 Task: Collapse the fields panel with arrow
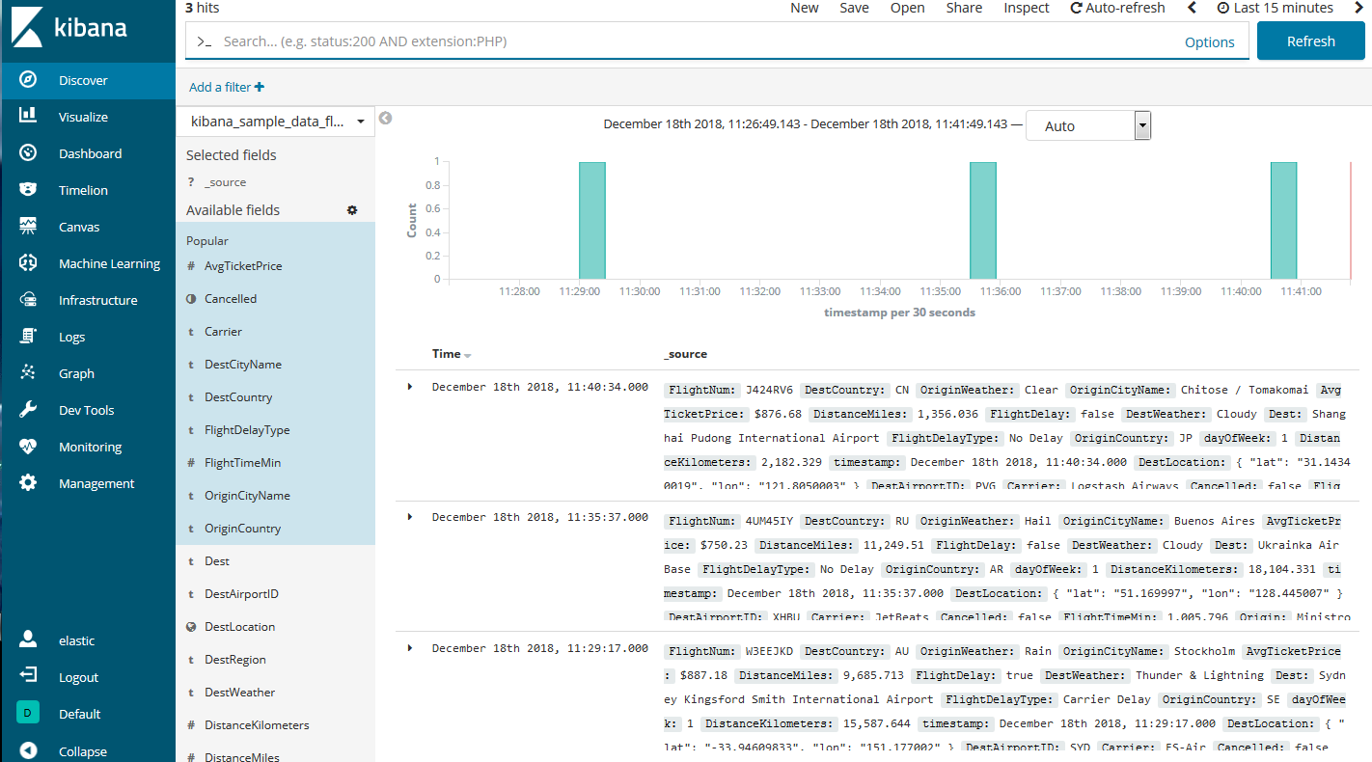tap(386, 119)
